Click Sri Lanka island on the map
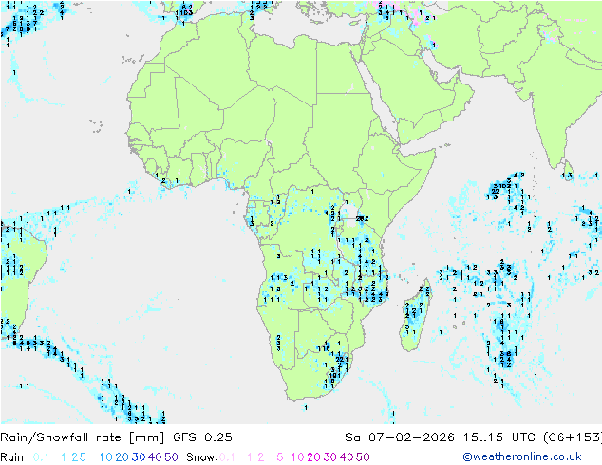The image size is (602, 465). click(x=569, y=172)
